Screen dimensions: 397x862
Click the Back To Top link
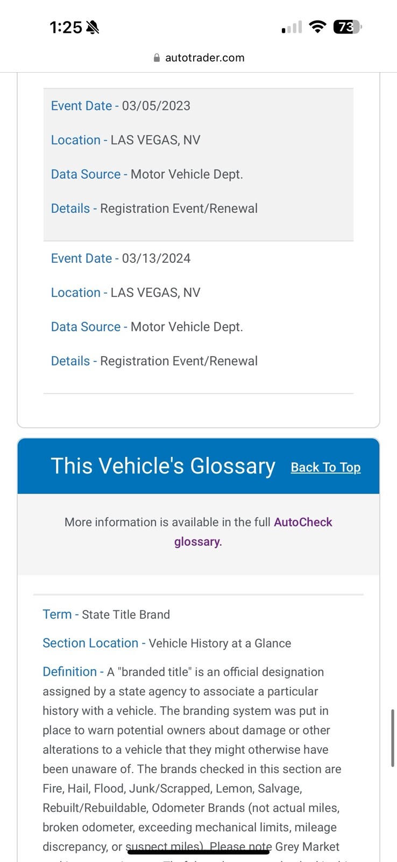pyautogui.click(x=325, y=467)
